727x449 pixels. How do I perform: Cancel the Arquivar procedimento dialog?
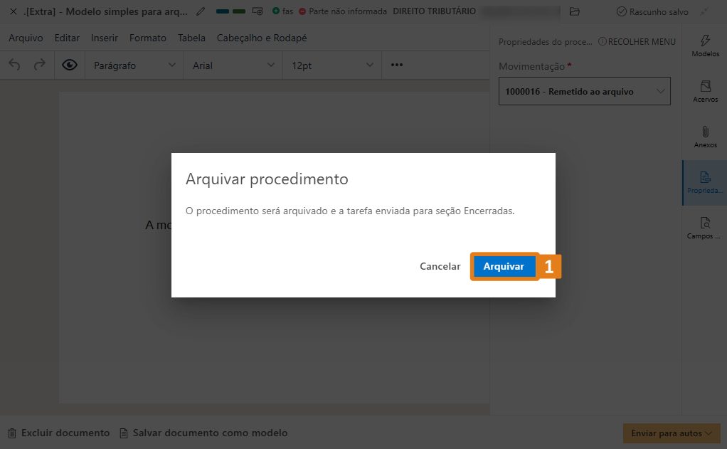440,266
